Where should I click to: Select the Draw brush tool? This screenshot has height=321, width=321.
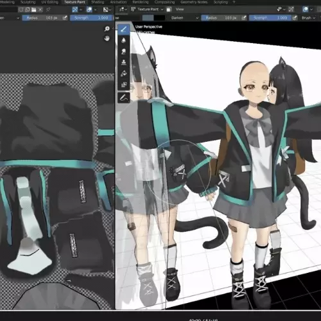(x=124, y=29)
